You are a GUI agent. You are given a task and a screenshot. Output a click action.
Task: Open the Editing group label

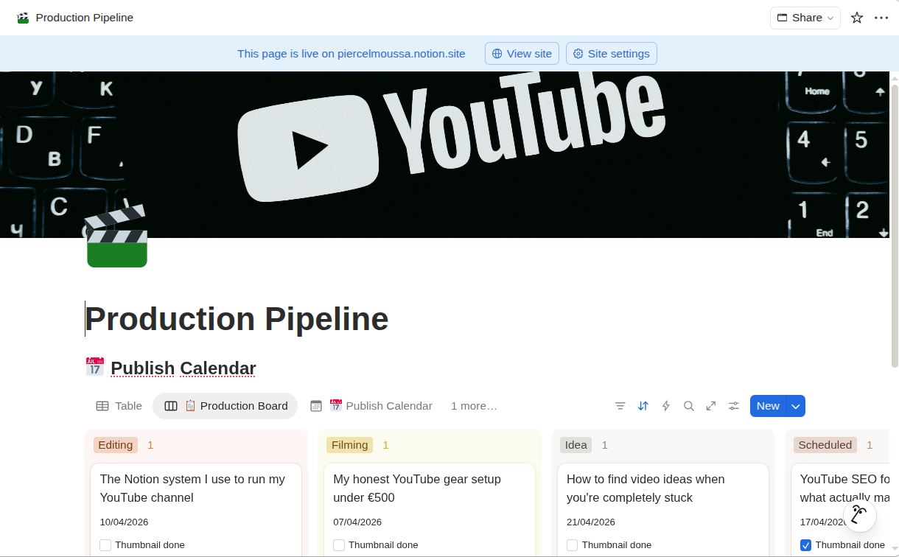pyautogui.click(x=116, y=445)
